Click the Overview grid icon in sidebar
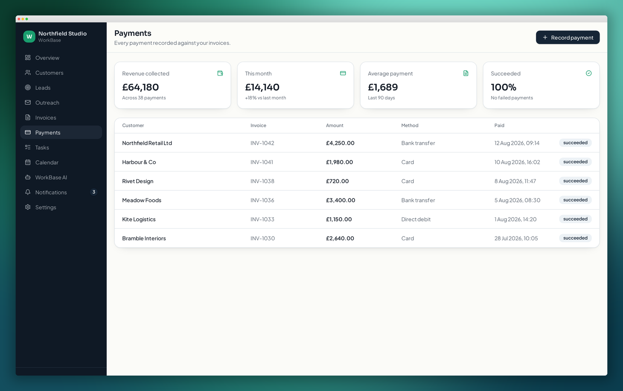The height and width of the screenshot is (391, 623). click(x=28, y=58)
